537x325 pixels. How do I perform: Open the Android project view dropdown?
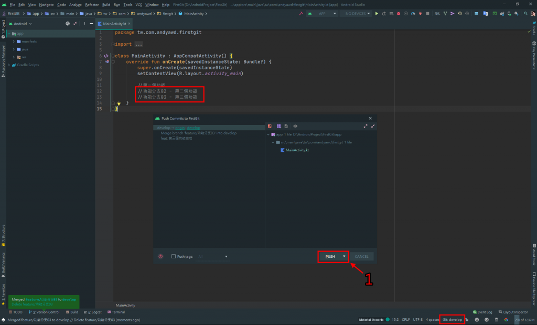click(x=20, y=24)
